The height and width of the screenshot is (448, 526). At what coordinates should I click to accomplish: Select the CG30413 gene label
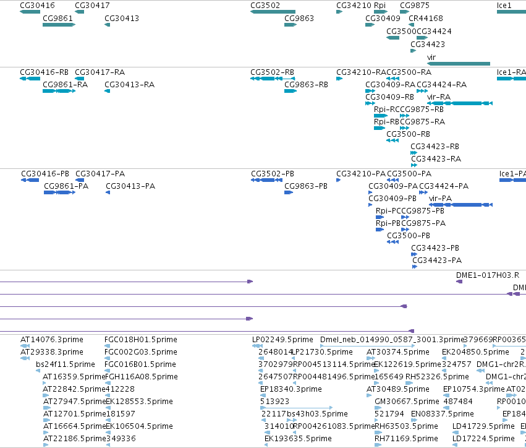point(122,19)
